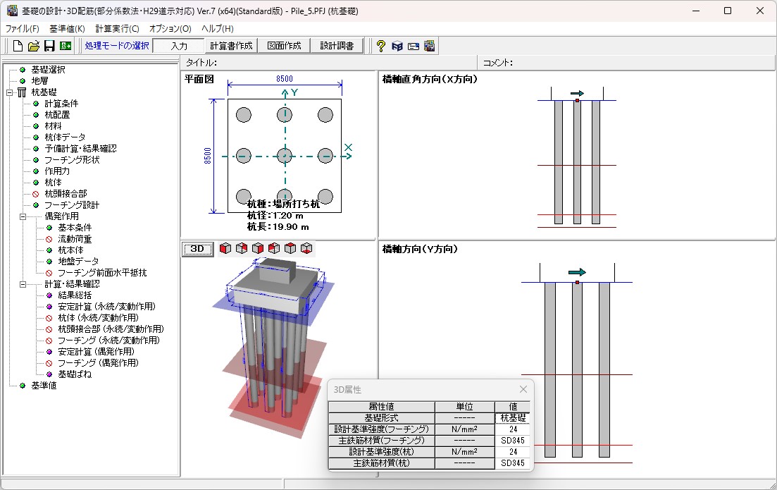Save the project using the floppy disk icon
The height and width of the screenshot is (490, 777).
pyautogui.click(x=49, y=46)
